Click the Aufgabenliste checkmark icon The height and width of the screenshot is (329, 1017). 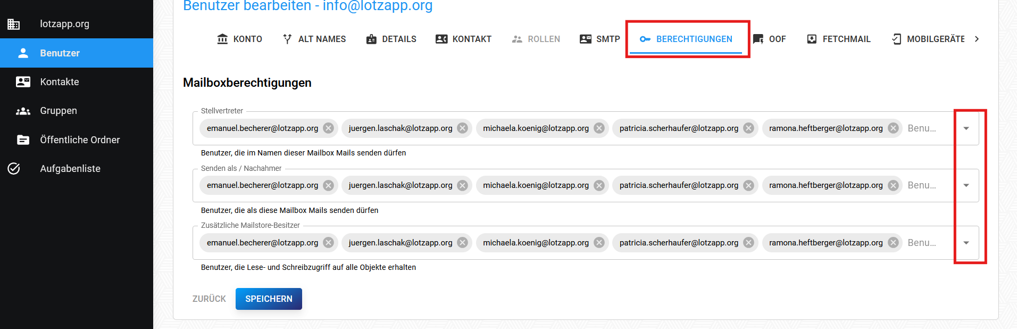click(x=14, y=169)
